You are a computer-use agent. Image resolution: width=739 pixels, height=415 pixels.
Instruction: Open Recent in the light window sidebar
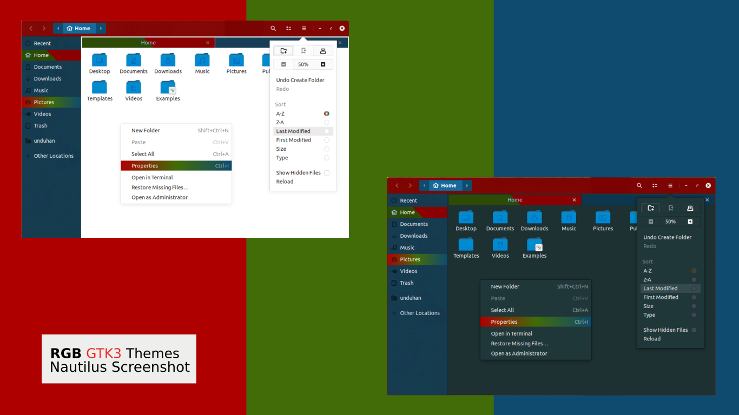coord(51,43)
